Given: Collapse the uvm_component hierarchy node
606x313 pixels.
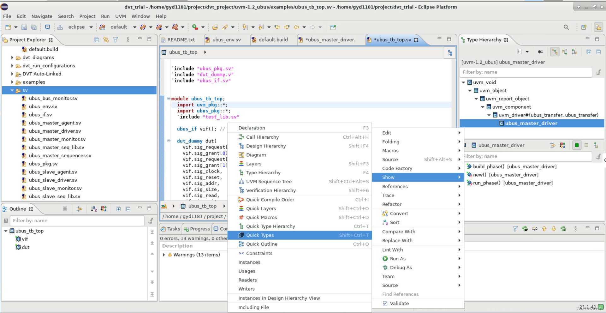Looking at the screenshot, I should [483, 107].
